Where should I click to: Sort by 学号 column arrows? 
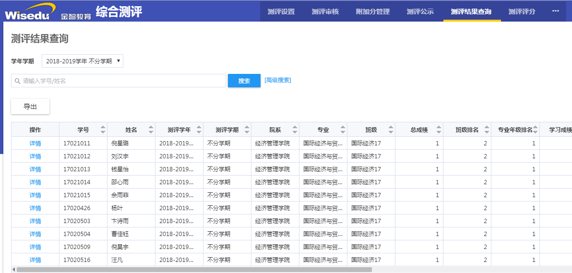103,130
